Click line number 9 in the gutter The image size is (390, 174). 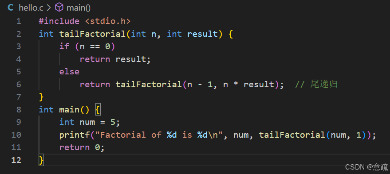[19, 122]
